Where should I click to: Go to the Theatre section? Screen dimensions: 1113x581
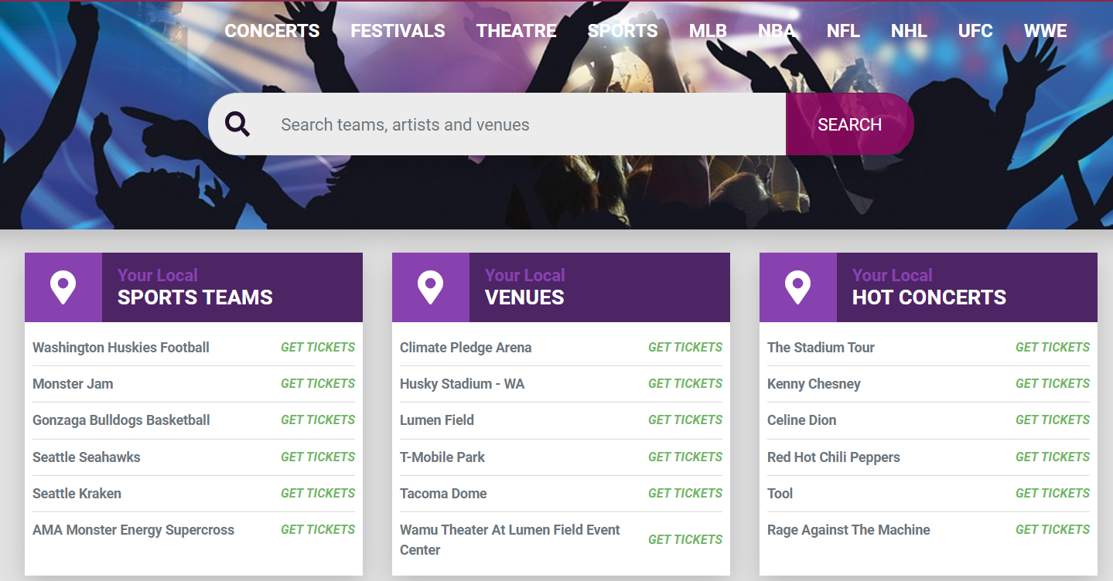point(516,31)
